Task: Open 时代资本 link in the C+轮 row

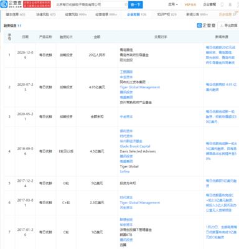Action: [126, 197]
